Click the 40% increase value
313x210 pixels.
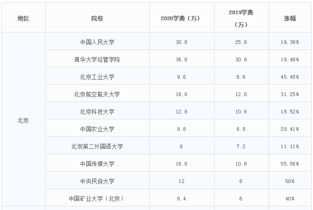tap(290, 199)
